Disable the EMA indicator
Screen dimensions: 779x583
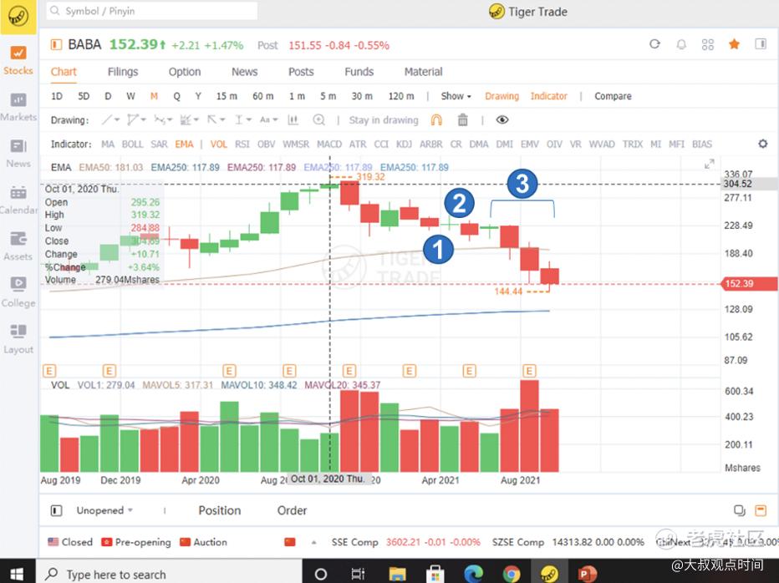click(184, 144)
